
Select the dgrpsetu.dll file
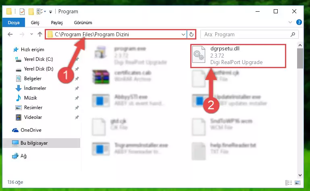[238, 56]
